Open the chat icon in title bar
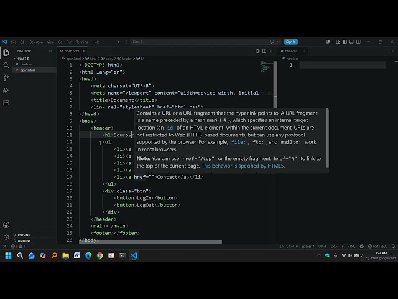The width and height of the screenshot is (398, 299). 272,42
